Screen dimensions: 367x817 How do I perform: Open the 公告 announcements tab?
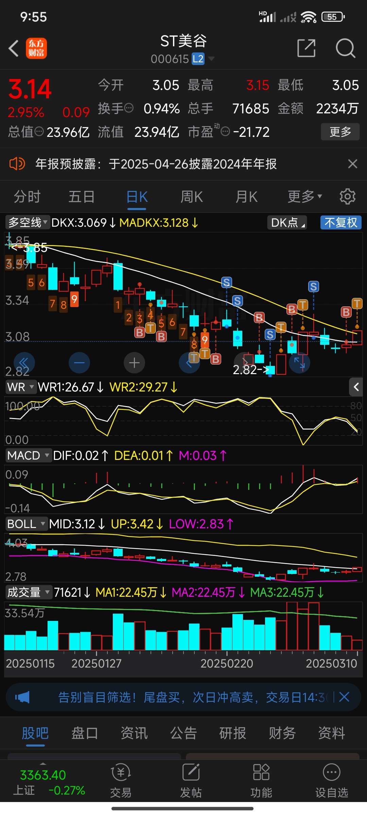click(183, 733)
